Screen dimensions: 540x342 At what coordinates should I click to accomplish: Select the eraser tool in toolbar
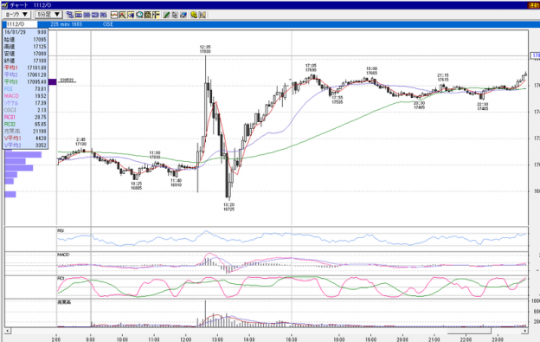point(183,15)
